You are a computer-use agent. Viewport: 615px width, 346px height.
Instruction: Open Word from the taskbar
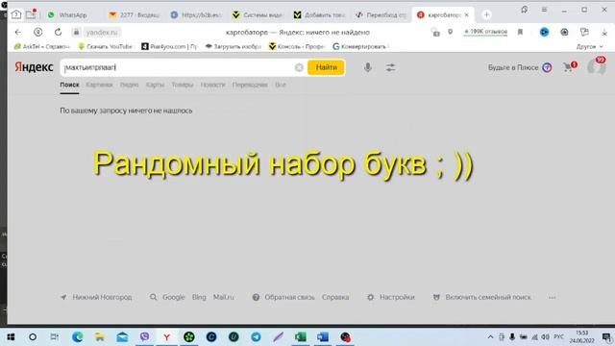(x=323, y=337)
